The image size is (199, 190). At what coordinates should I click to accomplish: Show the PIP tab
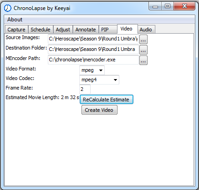108,30
